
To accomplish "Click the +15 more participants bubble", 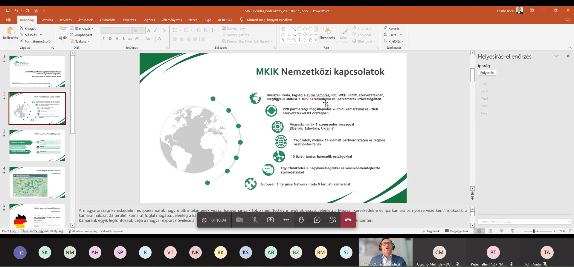I will point(20,253).
